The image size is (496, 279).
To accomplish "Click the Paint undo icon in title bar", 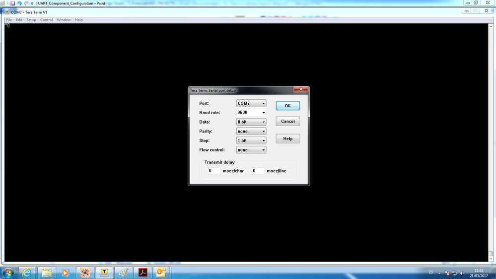I will pos(20,3).
